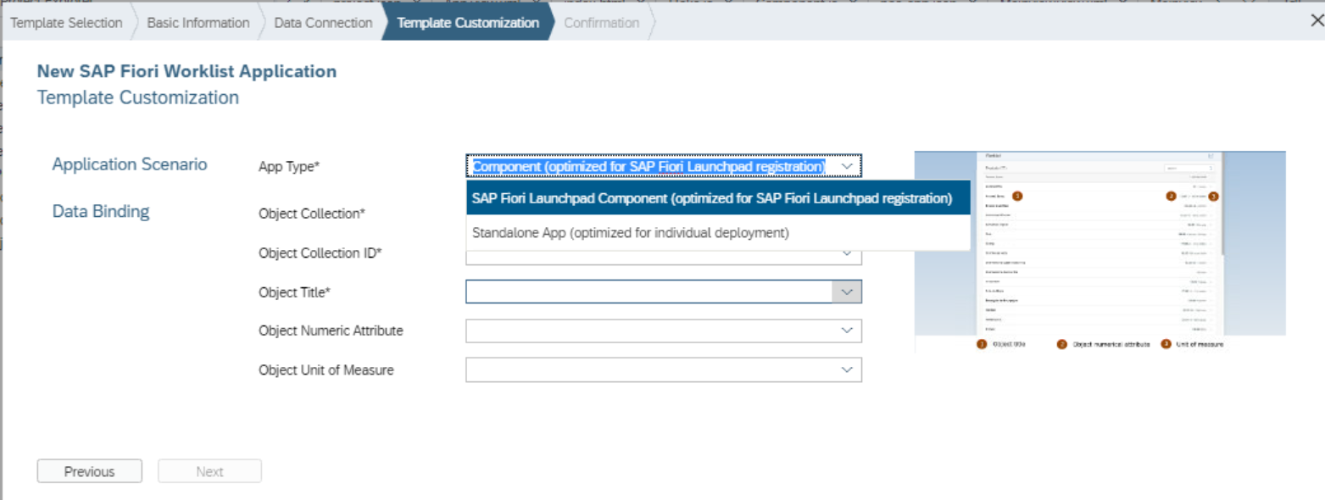This screenshot has width=1325, height=500.
Task: Go to the Basic Information step
Action: (198, 23)
